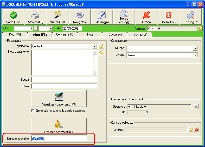
Task: Click the Numero scontrino field
Action: click(x=59, y=138)
